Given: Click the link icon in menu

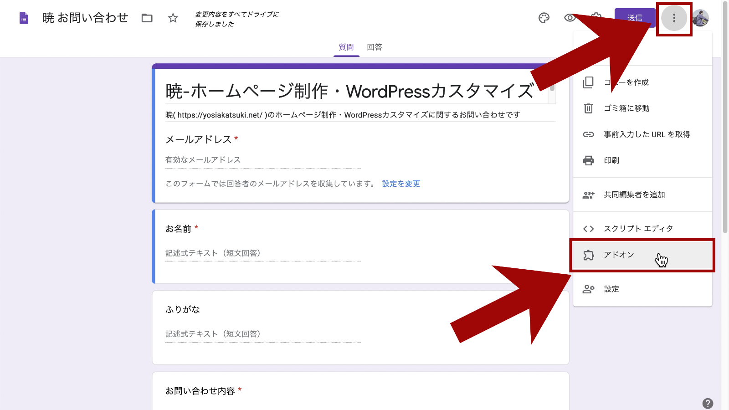Looking at the screenshot, I should coord(589,134).
